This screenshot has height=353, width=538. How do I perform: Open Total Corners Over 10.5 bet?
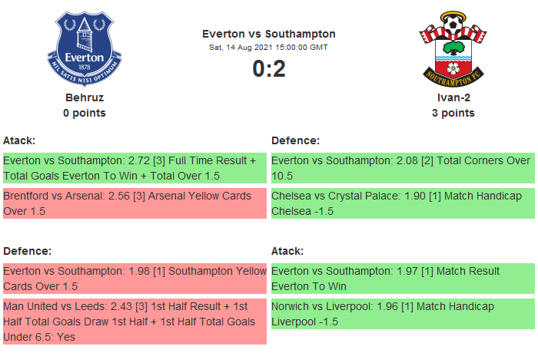pyautogui.click(x=403, y=168)
